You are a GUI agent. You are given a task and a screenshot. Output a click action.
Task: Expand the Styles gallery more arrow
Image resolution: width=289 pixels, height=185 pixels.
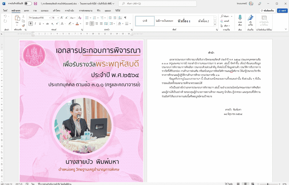(215, 25)
